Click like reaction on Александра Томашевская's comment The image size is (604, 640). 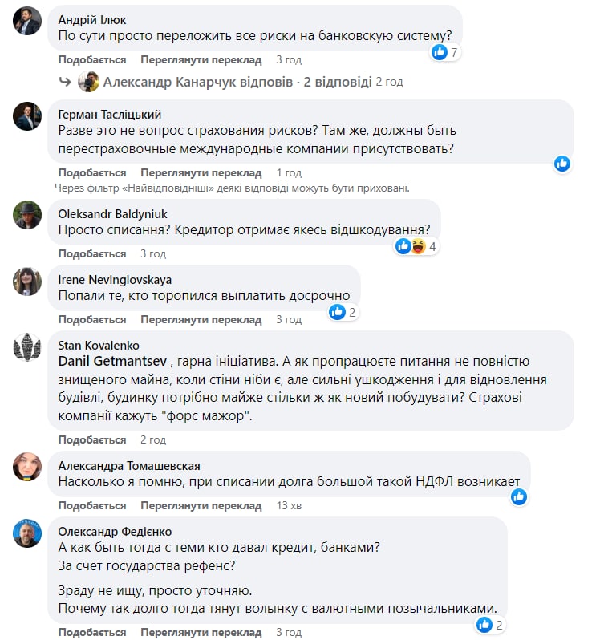[x=519, y=497]
